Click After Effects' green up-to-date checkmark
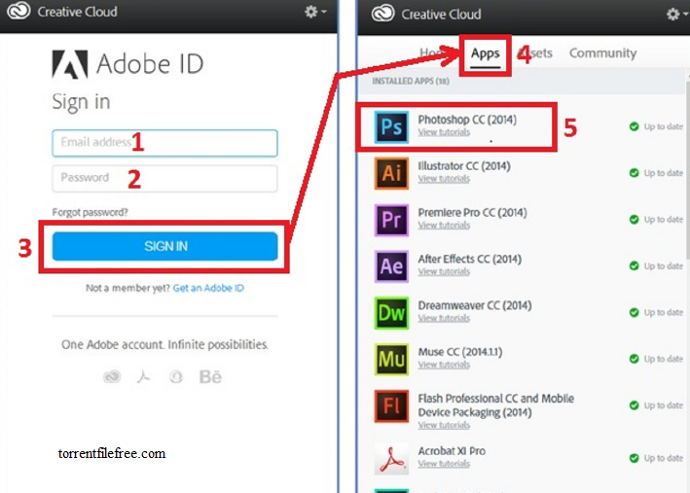 (x=634, y=266)
